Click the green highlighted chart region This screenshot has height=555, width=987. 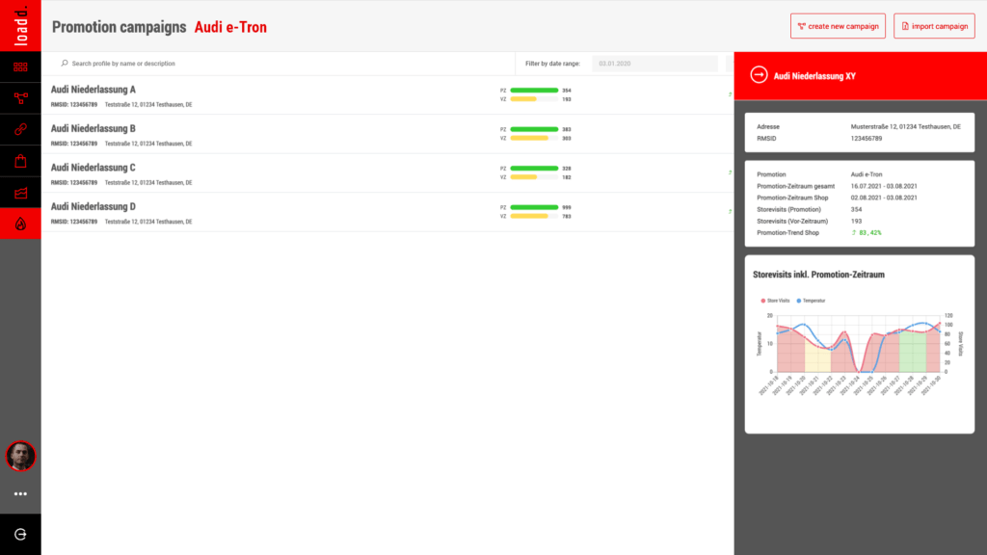913,353
